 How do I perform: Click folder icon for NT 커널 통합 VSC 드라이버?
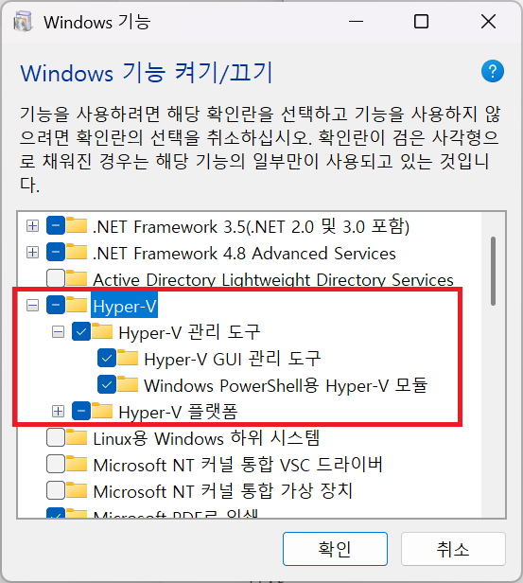(77, 464)
